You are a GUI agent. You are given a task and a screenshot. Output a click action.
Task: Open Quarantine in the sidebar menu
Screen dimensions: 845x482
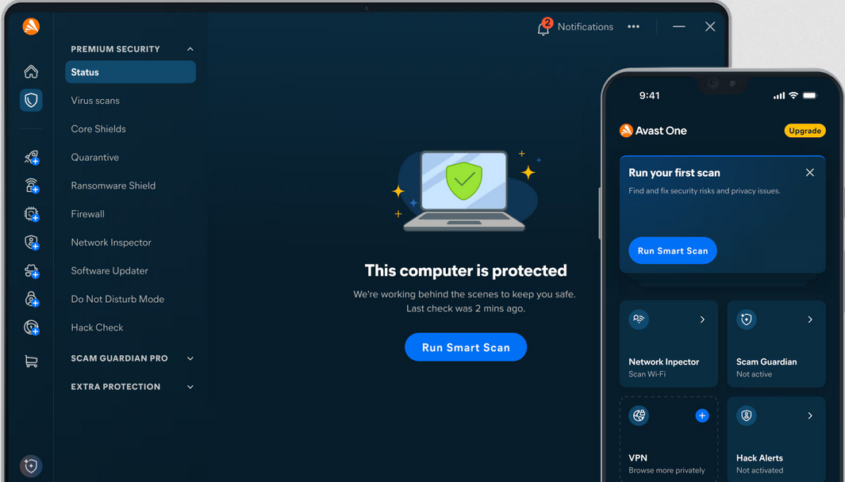[95, 157]
